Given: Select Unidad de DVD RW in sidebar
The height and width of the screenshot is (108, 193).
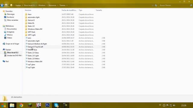Looking at the screenshot, I should click(14, 55).
